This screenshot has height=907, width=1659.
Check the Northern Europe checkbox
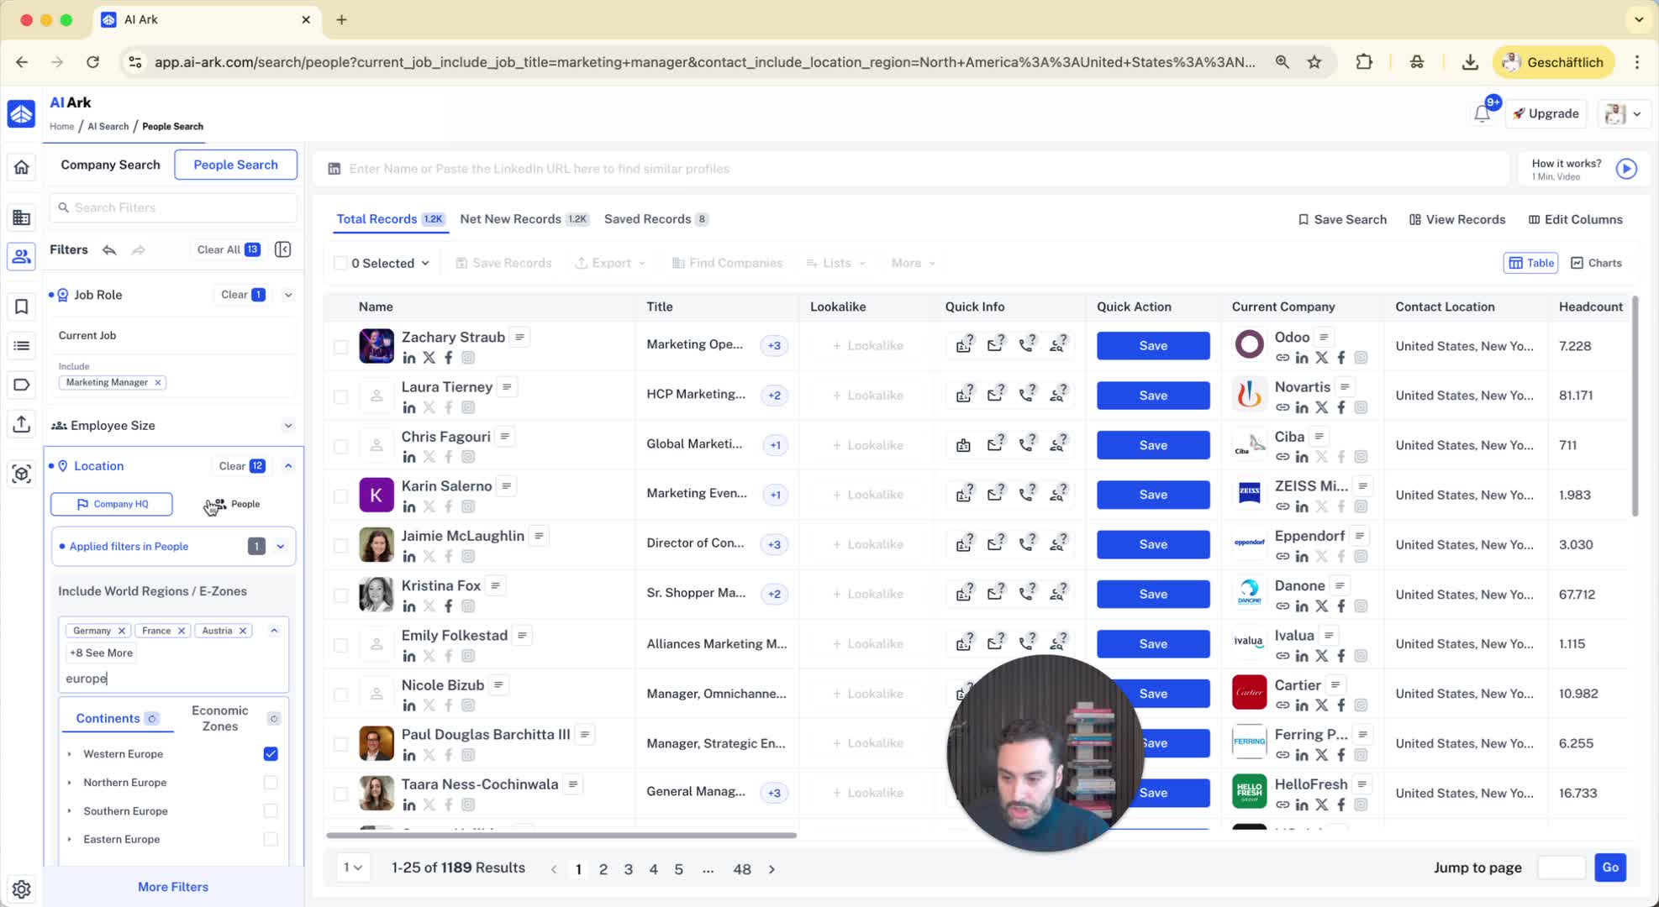tap(271, 783)
